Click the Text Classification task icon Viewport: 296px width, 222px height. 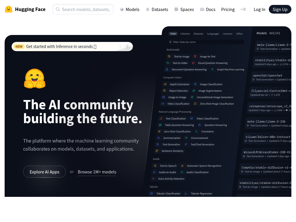[161, 119]
